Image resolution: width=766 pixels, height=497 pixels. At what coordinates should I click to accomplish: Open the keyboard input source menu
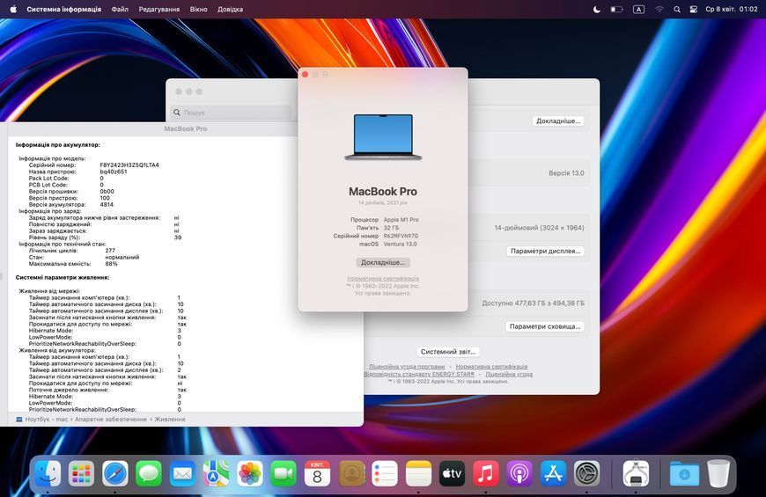pyautogui.click(x=638, y=10)
